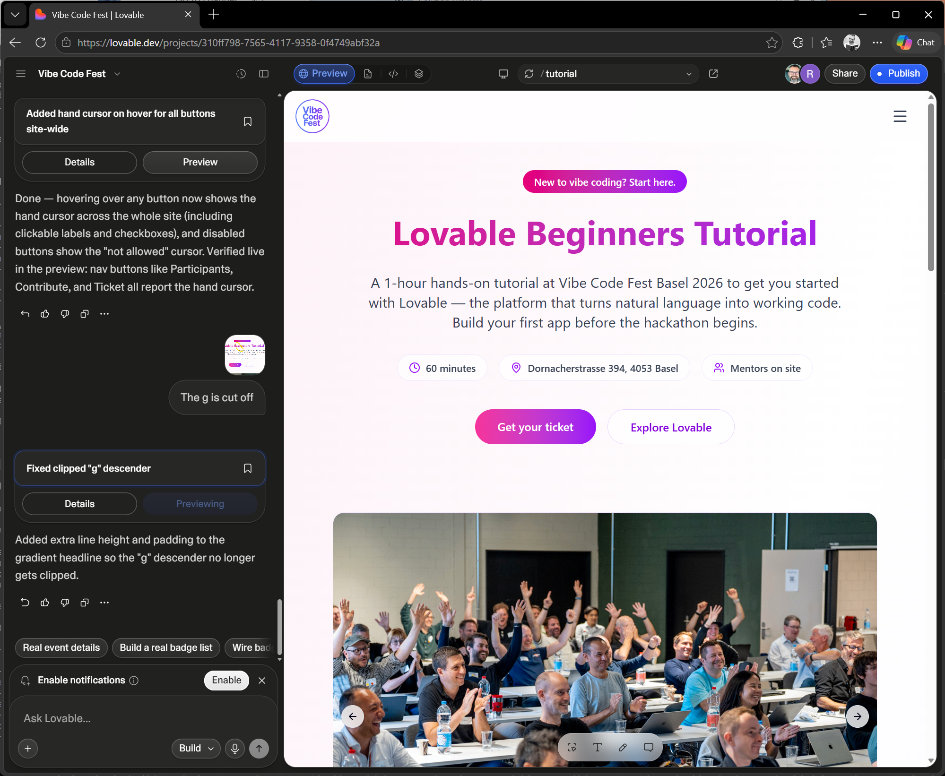Open Details of hand cursor change
945x776 pixels.
coord(79,162)
